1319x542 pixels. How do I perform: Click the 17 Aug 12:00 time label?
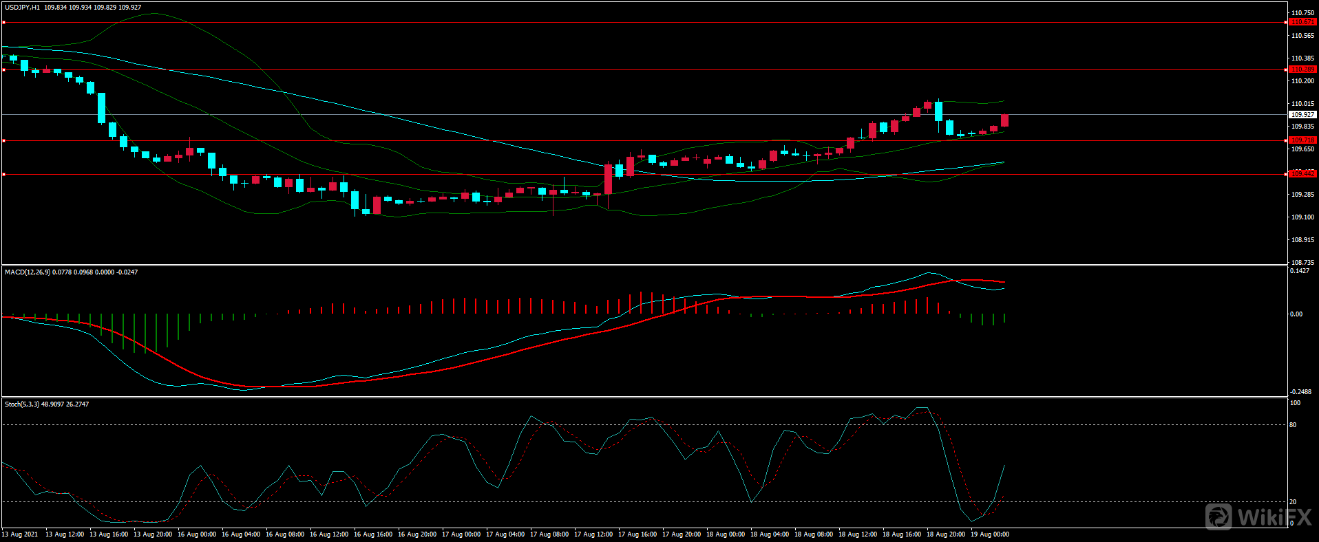(593, 534)
